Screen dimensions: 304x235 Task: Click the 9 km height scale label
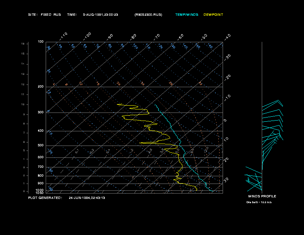pos(24,114)
